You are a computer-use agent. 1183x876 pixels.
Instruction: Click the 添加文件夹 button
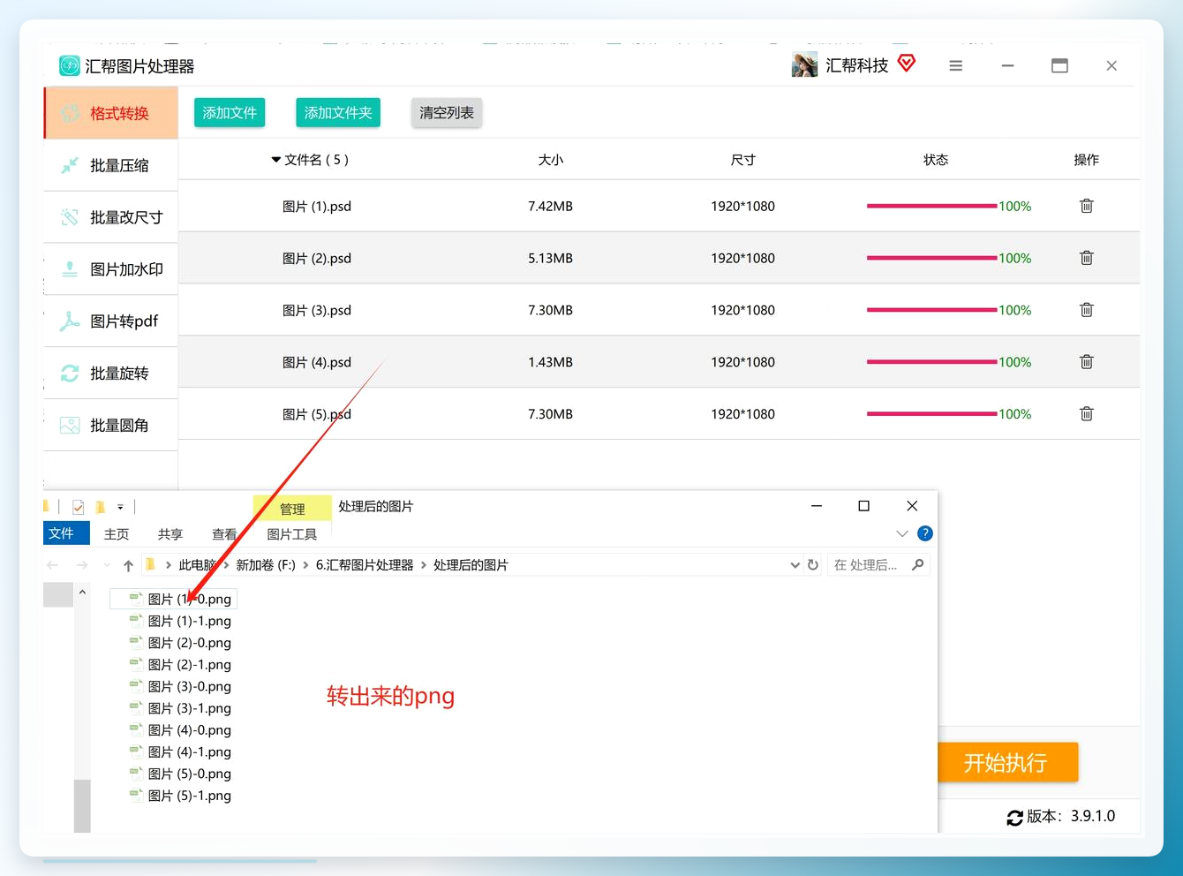click(338, 112)
